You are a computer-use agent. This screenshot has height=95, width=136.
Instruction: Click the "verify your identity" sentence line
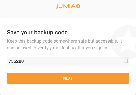pos(58,48)
